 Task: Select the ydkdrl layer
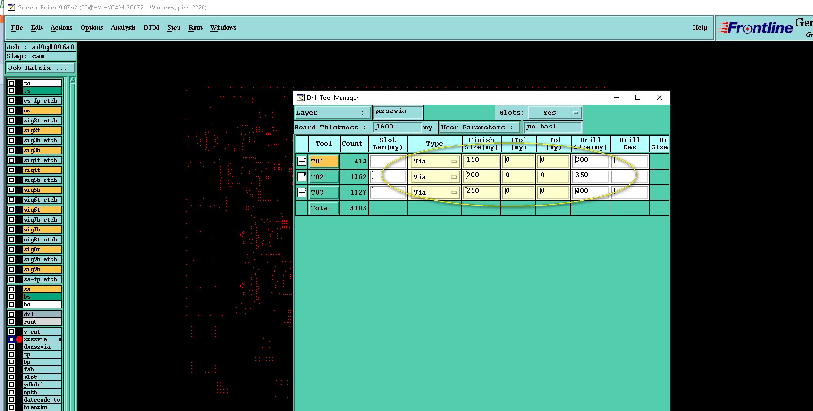pos(42,385)
